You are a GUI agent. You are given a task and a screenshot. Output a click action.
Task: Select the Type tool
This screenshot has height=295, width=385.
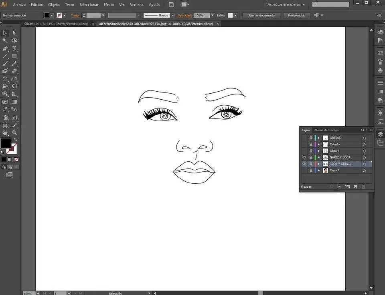pos(14,48)
